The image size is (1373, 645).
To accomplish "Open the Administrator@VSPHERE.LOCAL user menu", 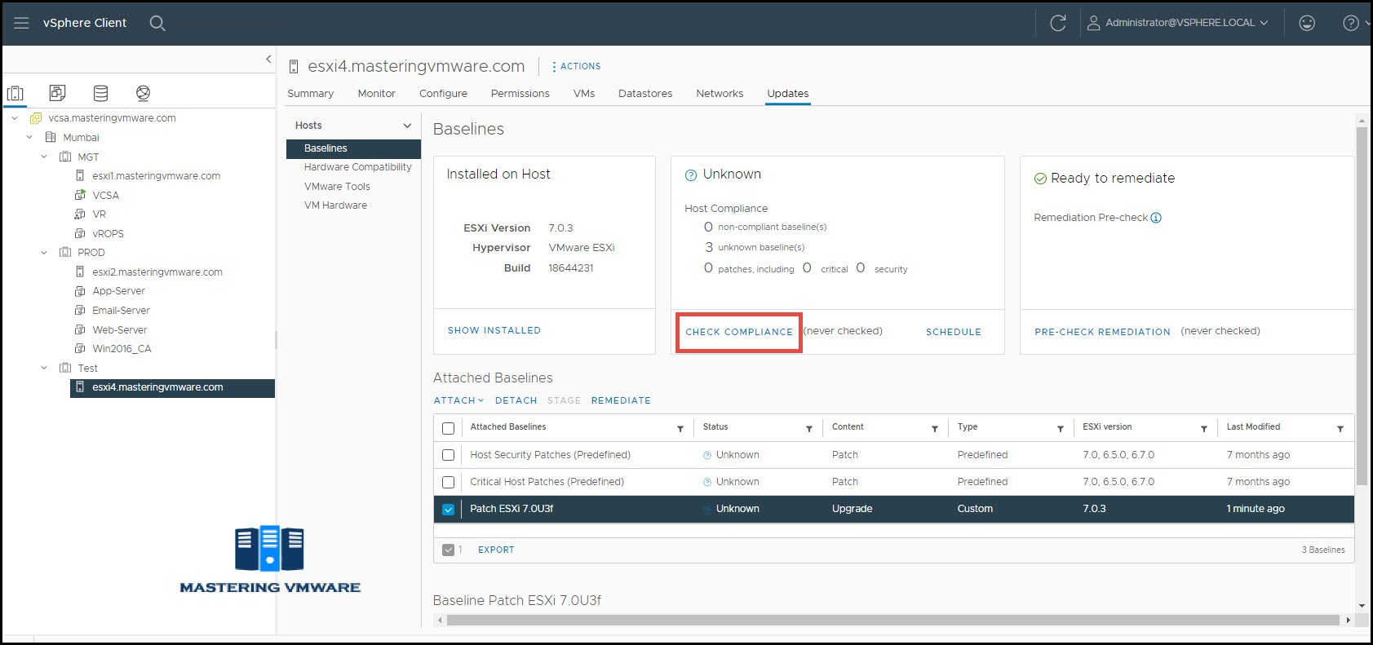I will pyautogui.click(x=1177, y=23).
